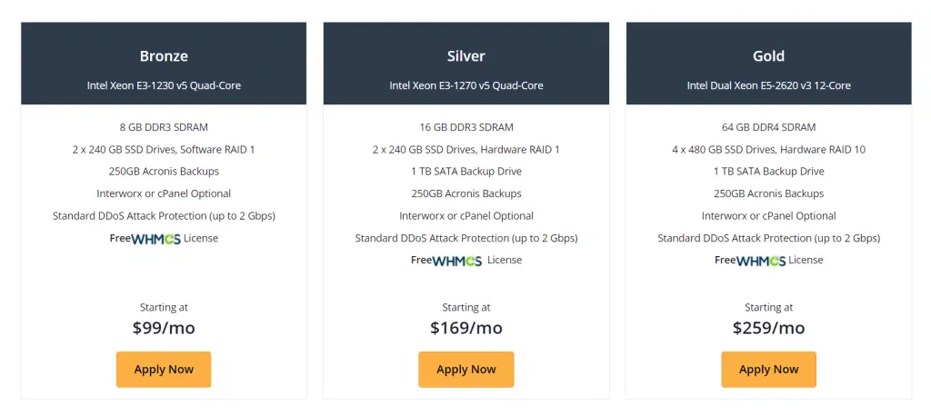The height and width of the screenshot is (415, 931).
Task: Click the WHMCS logo in Bronze card
Action: tap(155, 239)
